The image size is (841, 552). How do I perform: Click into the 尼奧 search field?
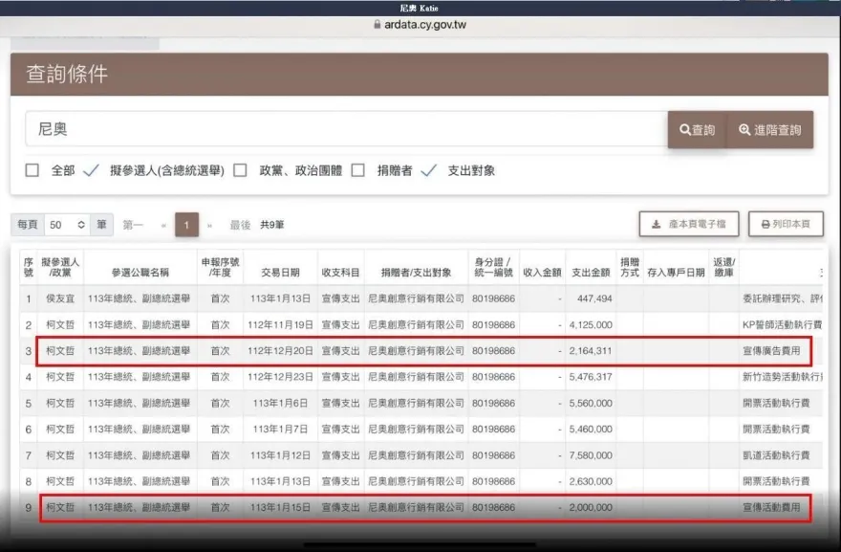[x=344, y=129]
